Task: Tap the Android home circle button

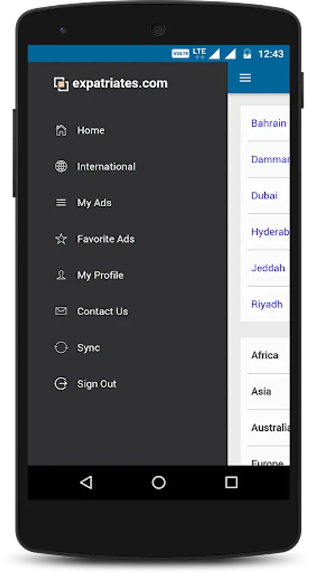Action: coord(159,483)
